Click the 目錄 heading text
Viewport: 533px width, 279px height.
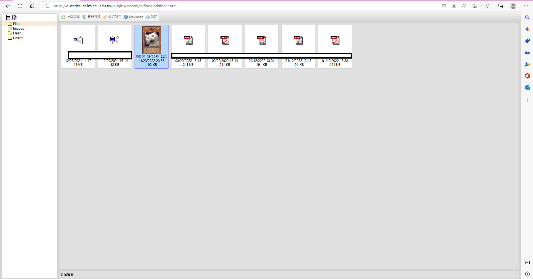11,17
